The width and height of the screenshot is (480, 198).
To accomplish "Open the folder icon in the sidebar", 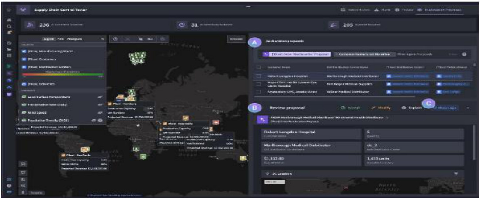I will (x=9, y=49).
